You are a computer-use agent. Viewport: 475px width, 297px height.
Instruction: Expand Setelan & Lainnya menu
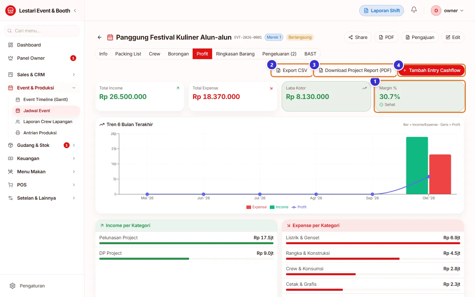[x=42, y=198]
